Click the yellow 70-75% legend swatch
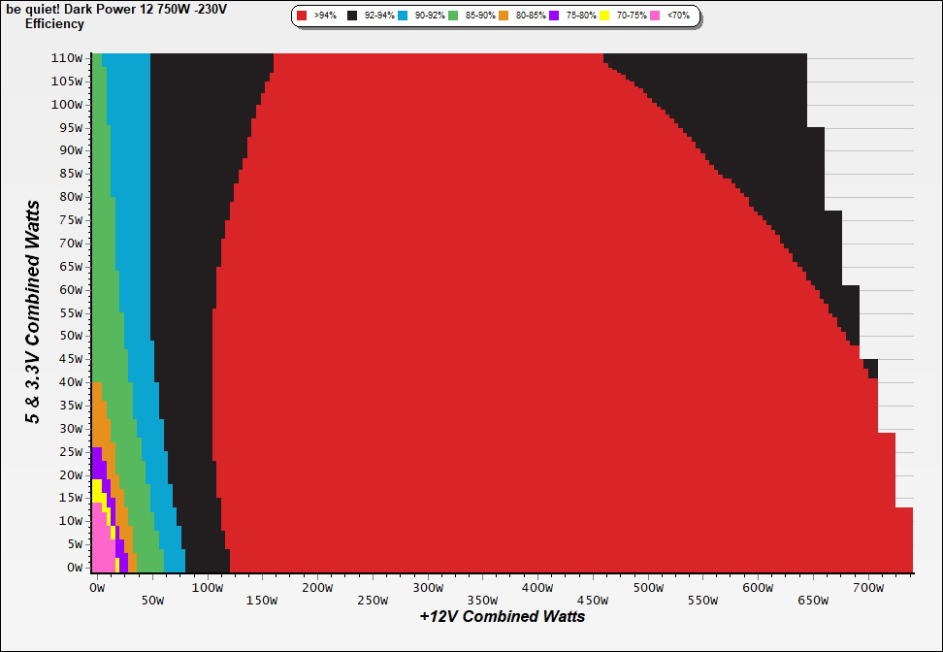 (605, 16)
